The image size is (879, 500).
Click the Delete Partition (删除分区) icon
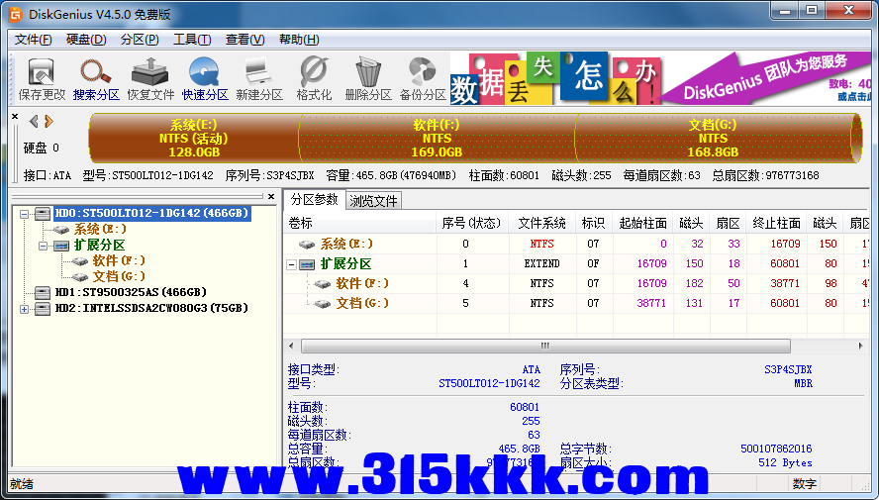point(368,79)
